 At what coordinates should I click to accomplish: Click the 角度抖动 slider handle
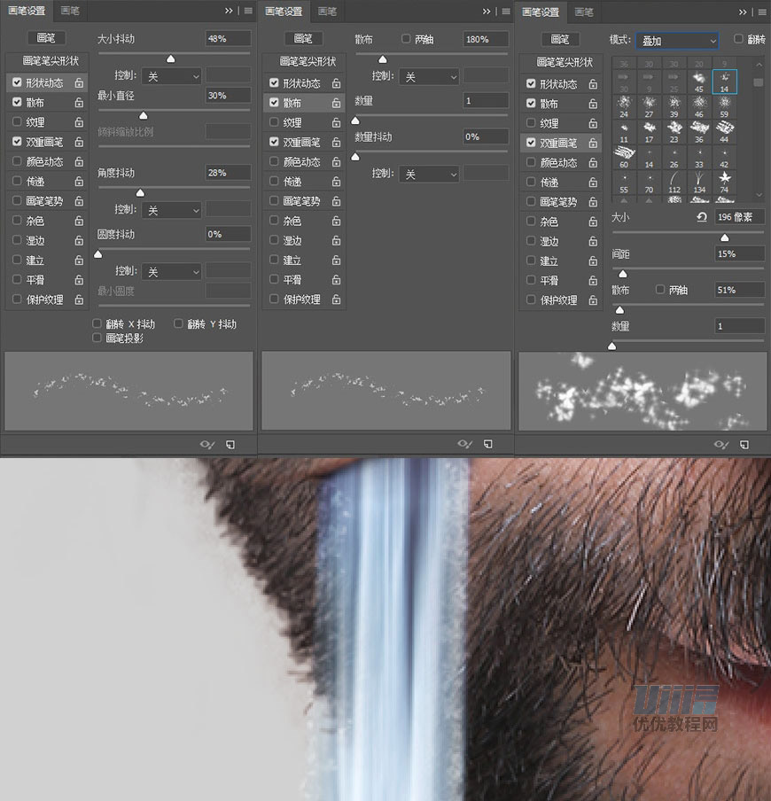[140, 192]
